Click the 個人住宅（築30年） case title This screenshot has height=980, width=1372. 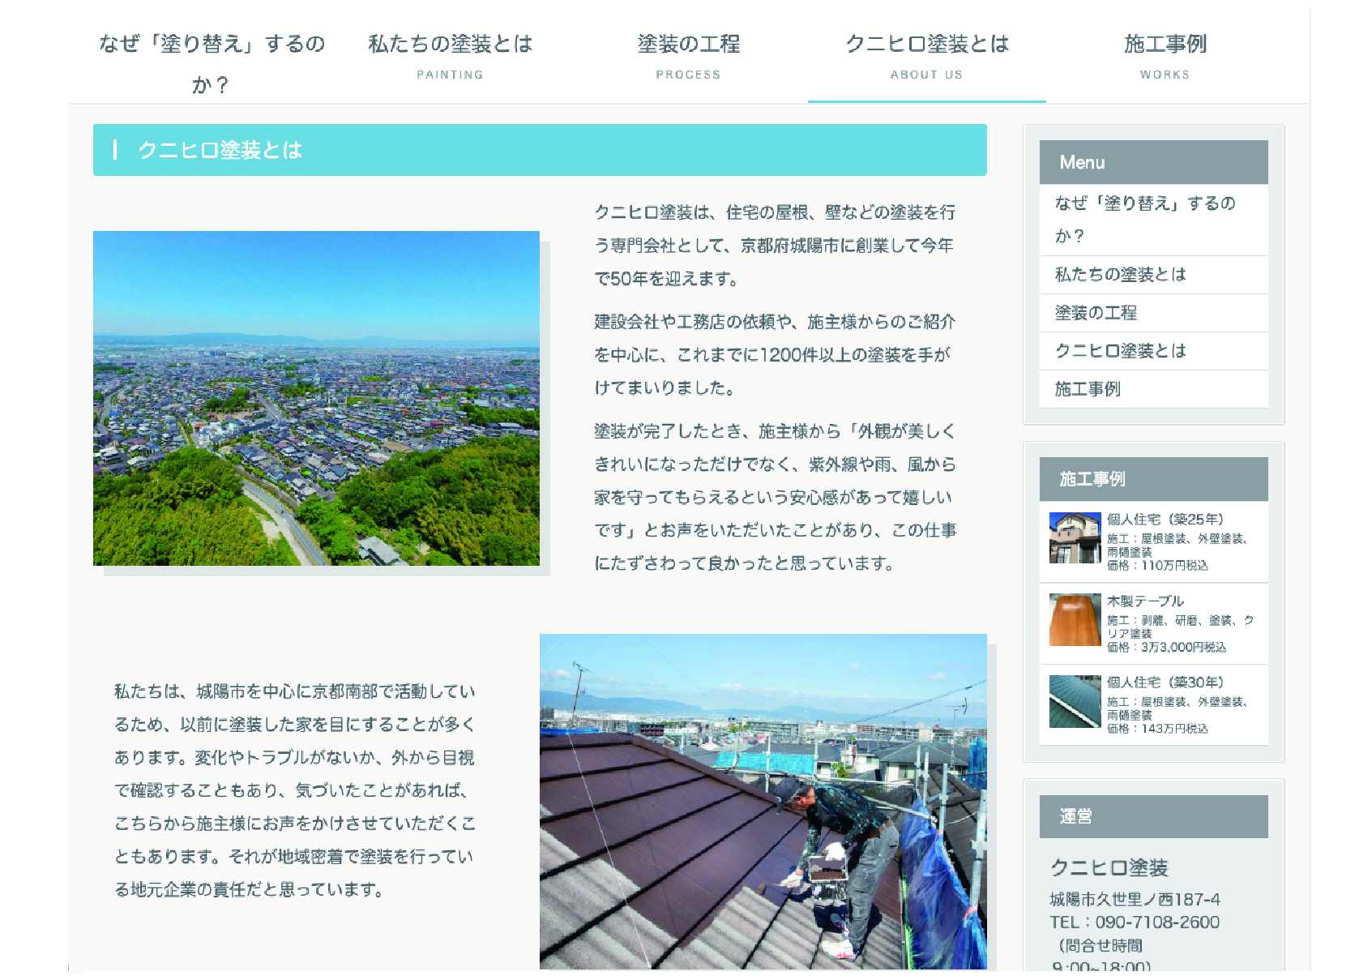1165,683
